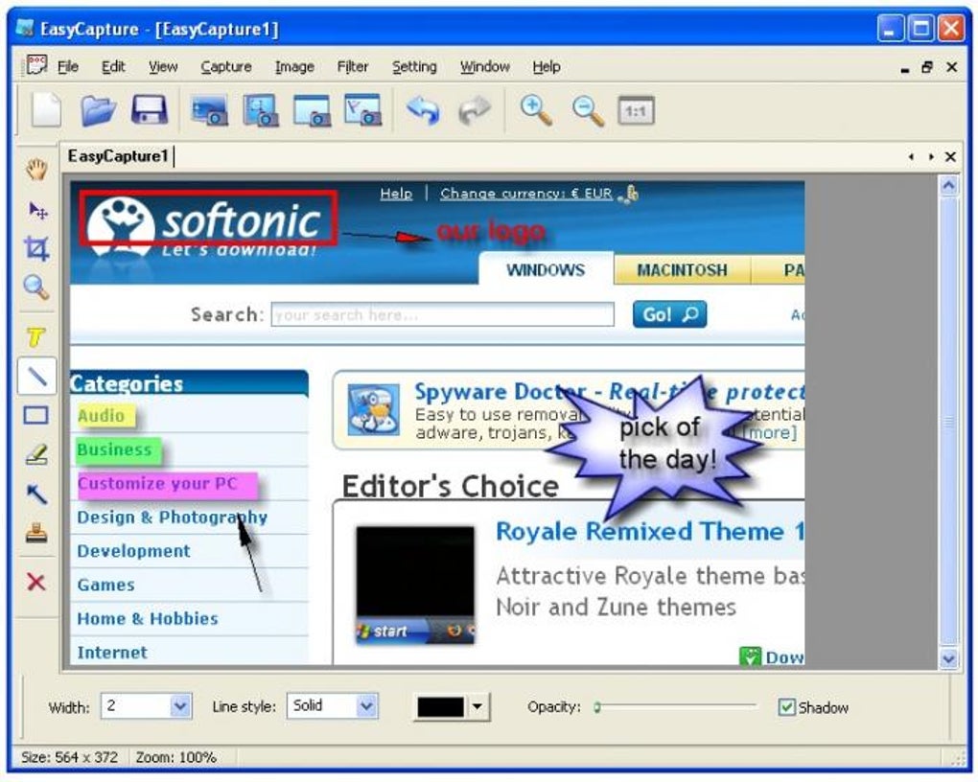Viewport: 978px width, 782px height.
Task: Capture selected region toolbar icon
Action: (261, 110)
